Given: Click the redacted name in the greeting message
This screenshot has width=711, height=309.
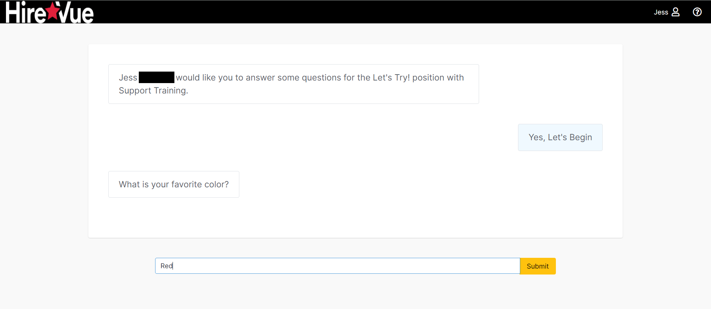Looking at the screenshot, I should (x=156, y=77).
